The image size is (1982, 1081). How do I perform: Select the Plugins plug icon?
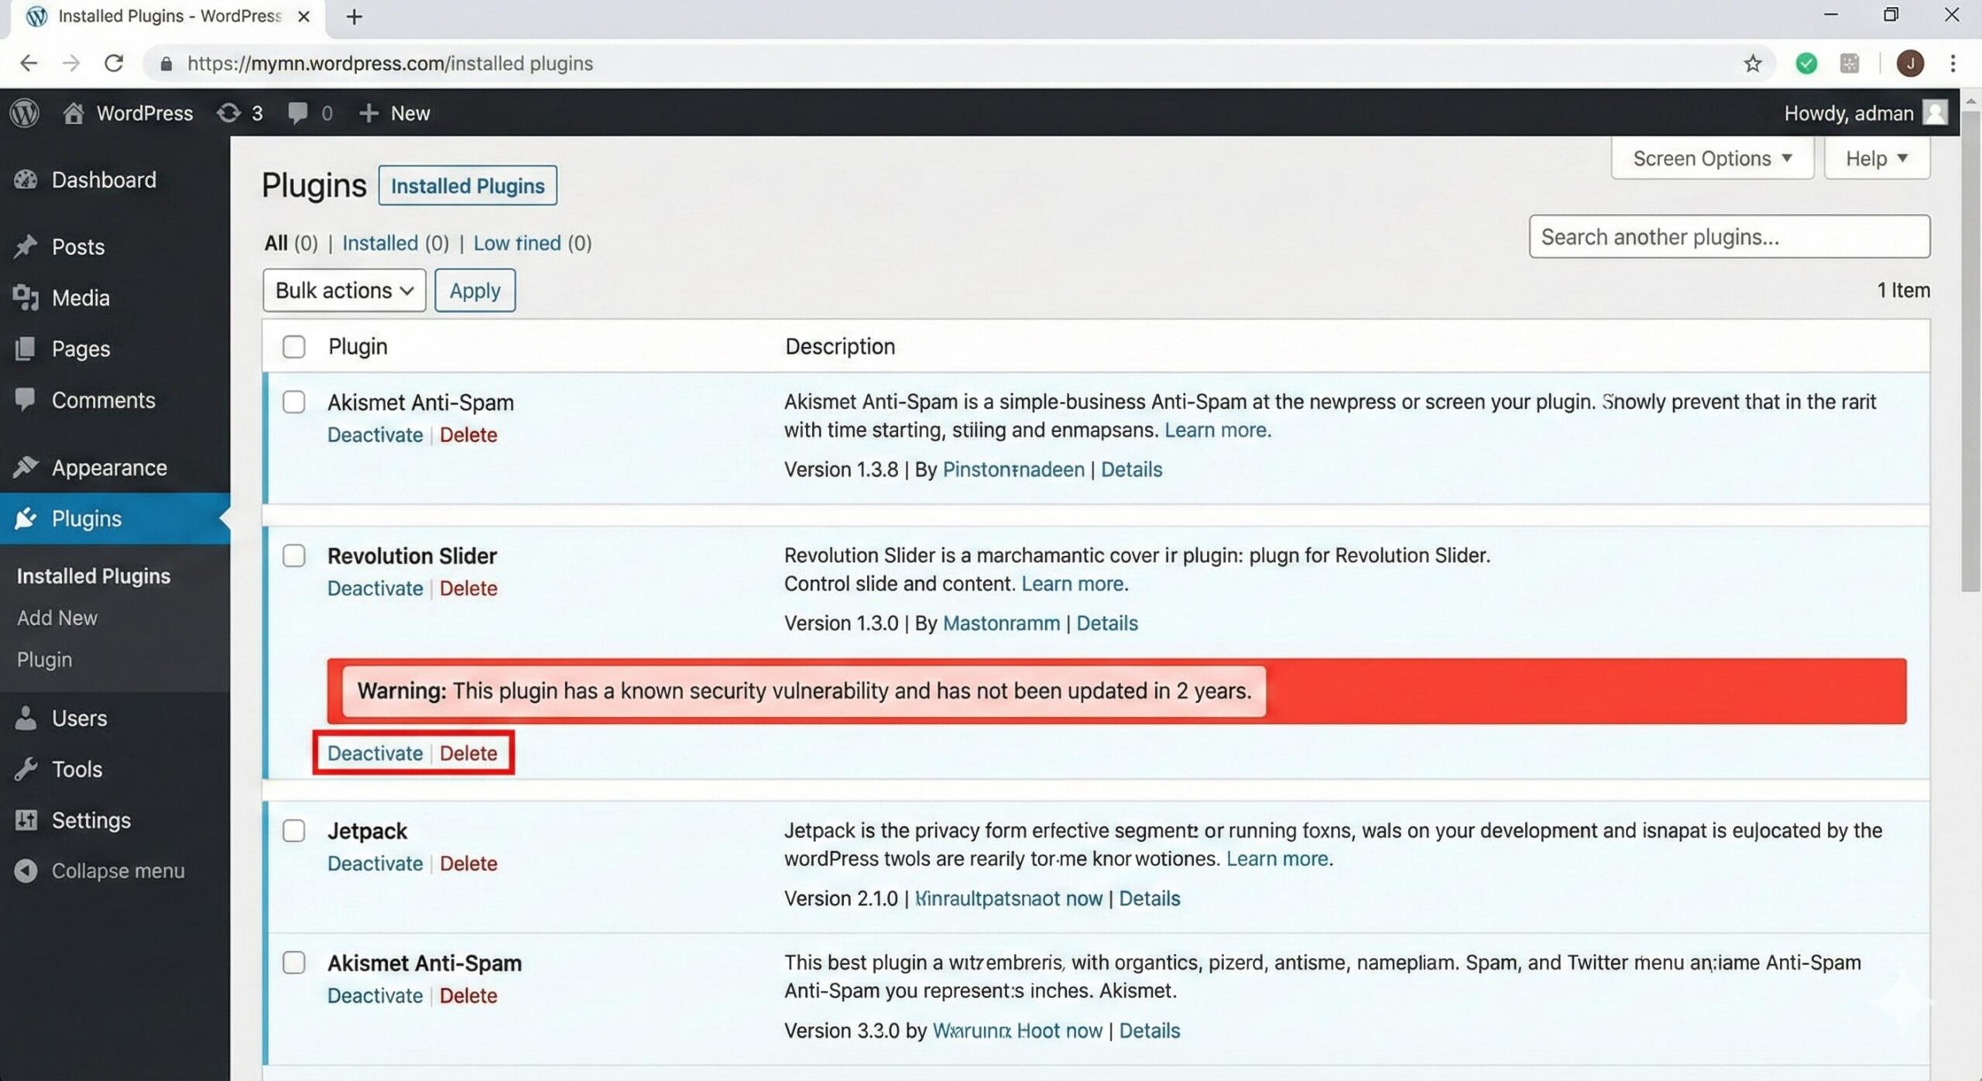pos(26,518)
